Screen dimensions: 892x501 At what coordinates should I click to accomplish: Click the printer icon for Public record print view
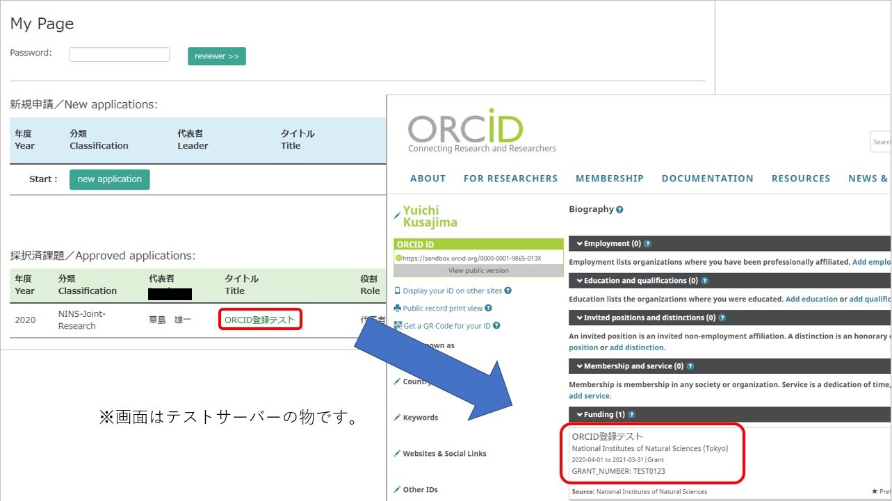point(397,309)
